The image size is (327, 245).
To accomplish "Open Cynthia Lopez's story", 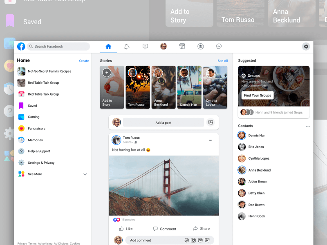I will click(x=215, y=87).
